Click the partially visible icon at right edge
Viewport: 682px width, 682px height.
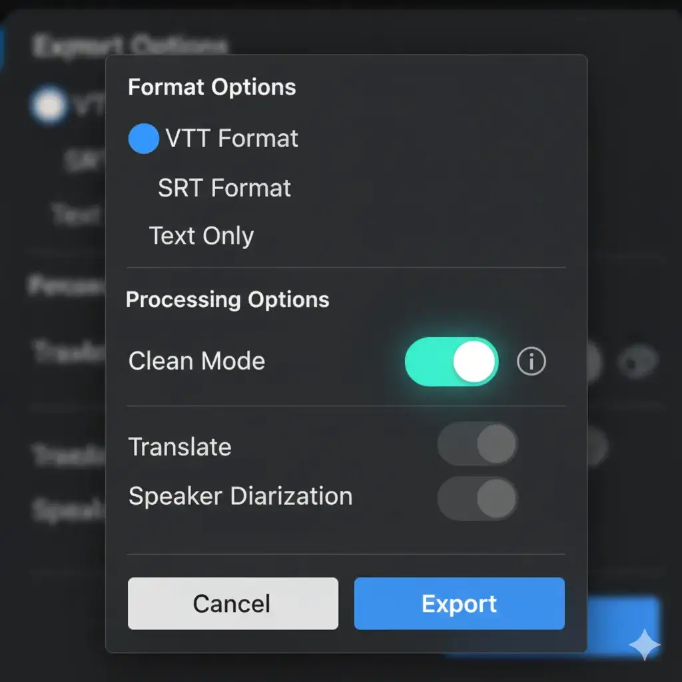coord(637,364)
